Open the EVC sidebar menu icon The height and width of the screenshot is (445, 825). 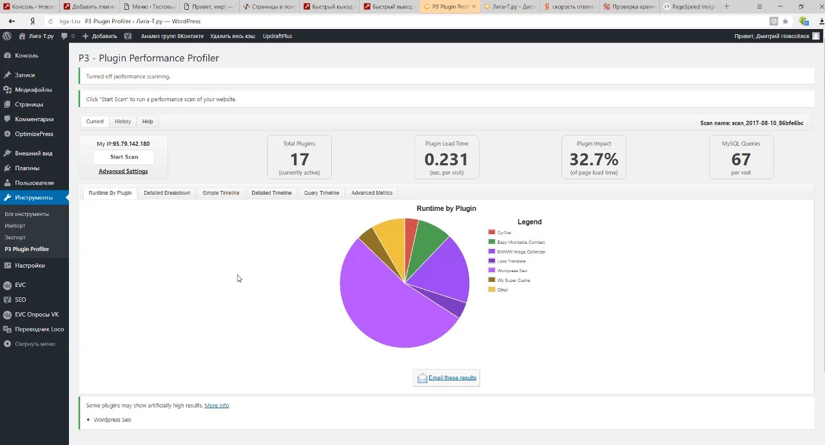[7, 285]
